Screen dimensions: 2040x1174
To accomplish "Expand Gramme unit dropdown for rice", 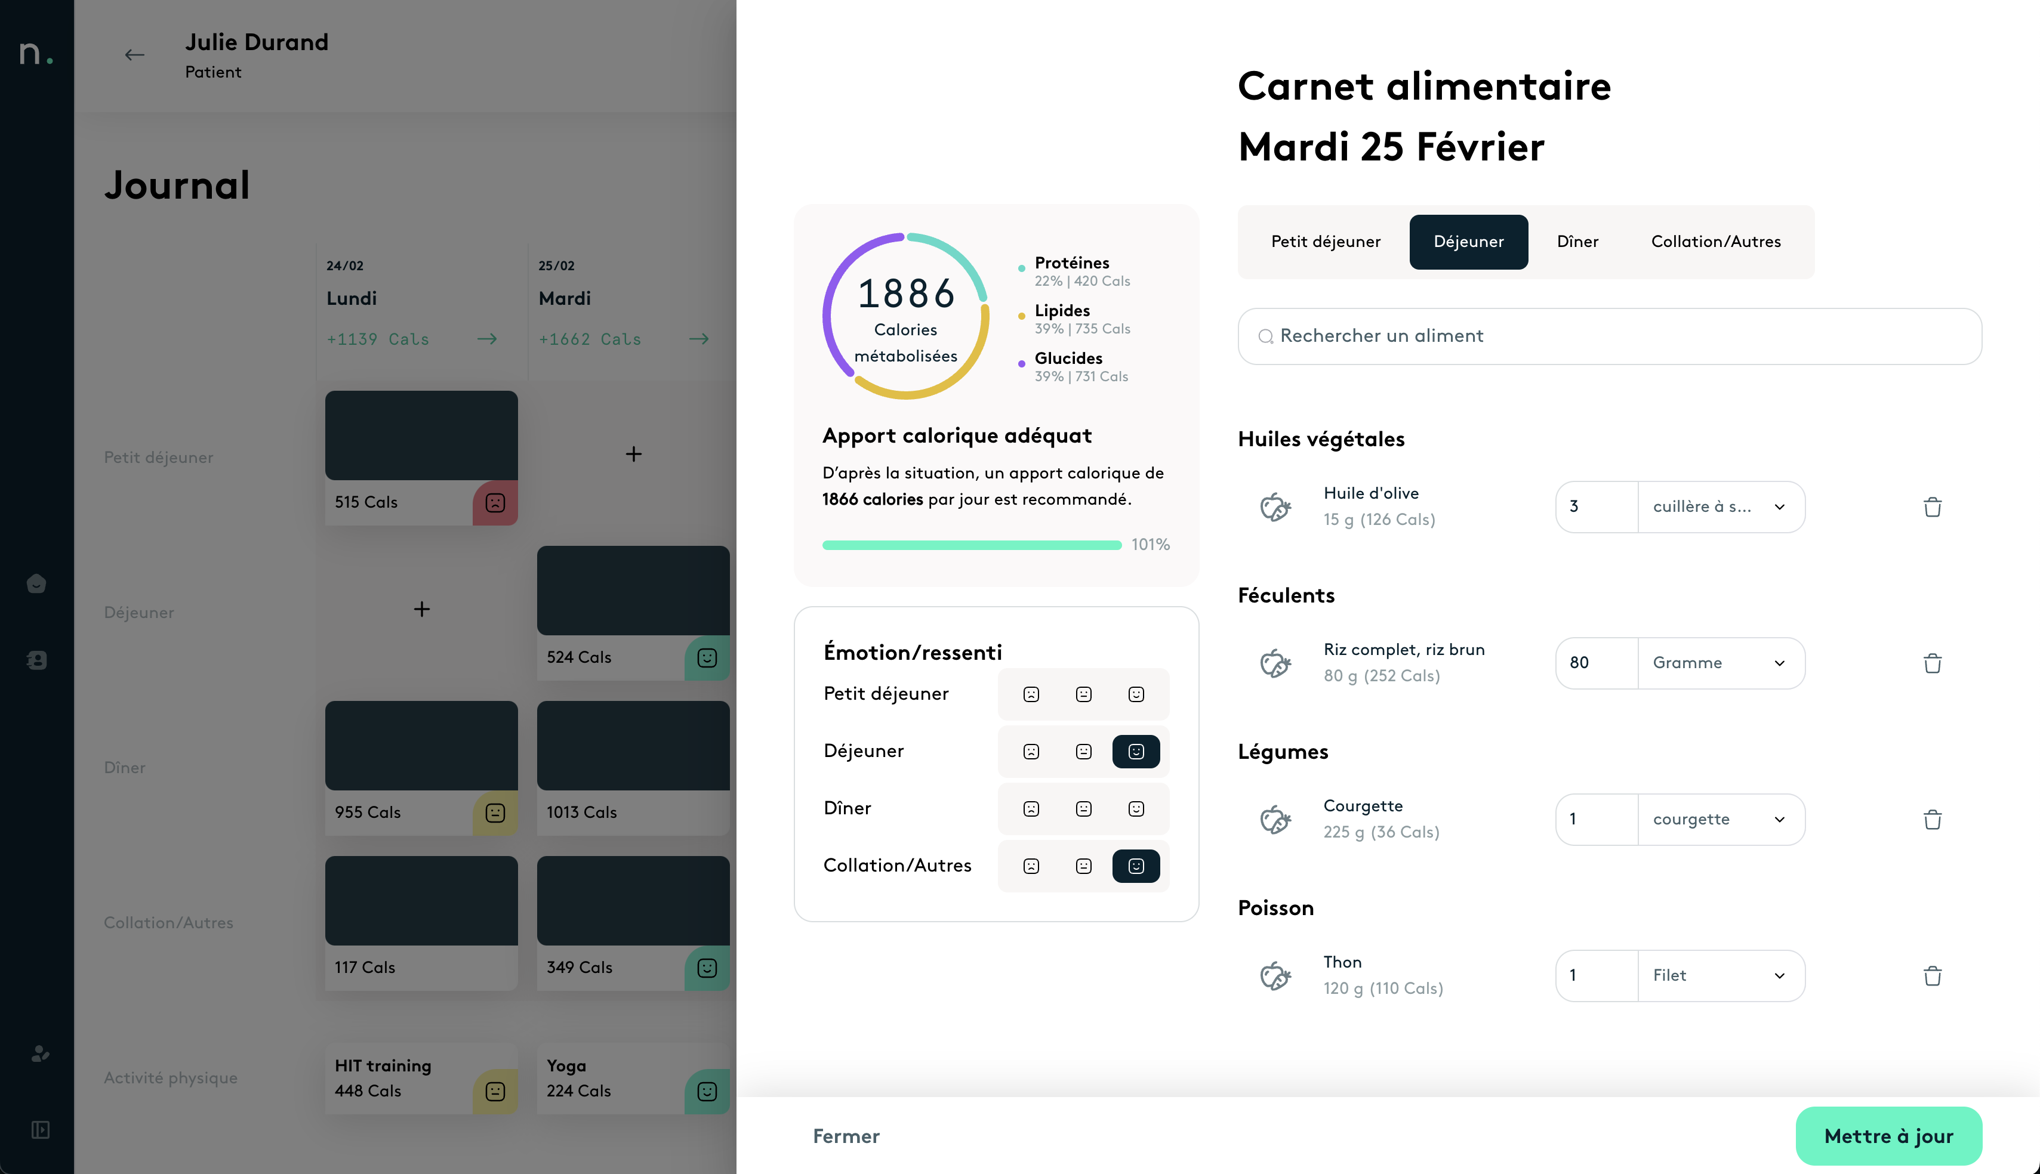I will point(1721,663).
